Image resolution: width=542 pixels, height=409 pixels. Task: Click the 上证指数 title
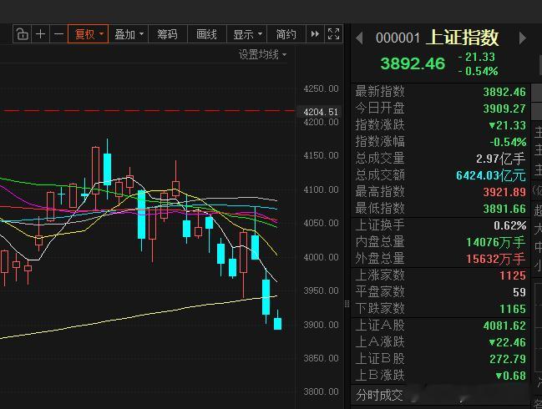(463, 38)
